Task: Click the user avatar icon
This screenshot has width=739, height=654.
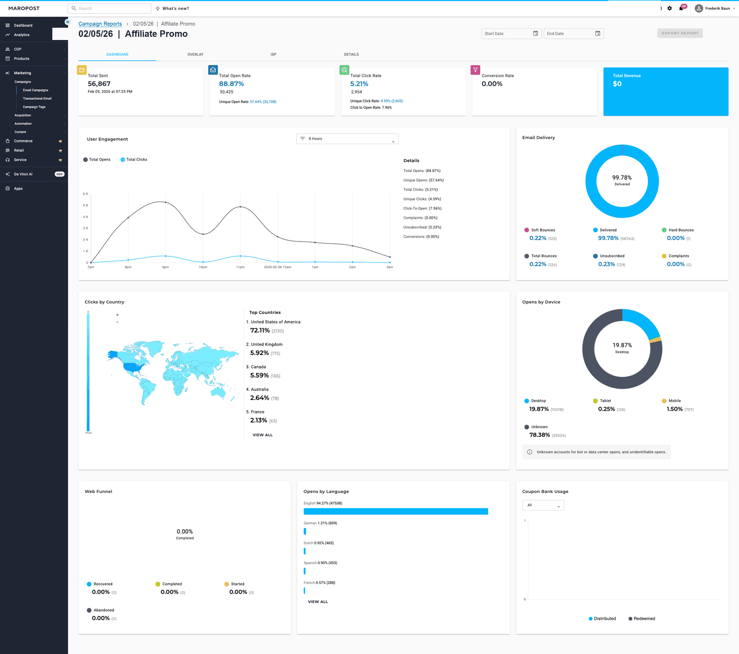Action: [x=699, y=9]
